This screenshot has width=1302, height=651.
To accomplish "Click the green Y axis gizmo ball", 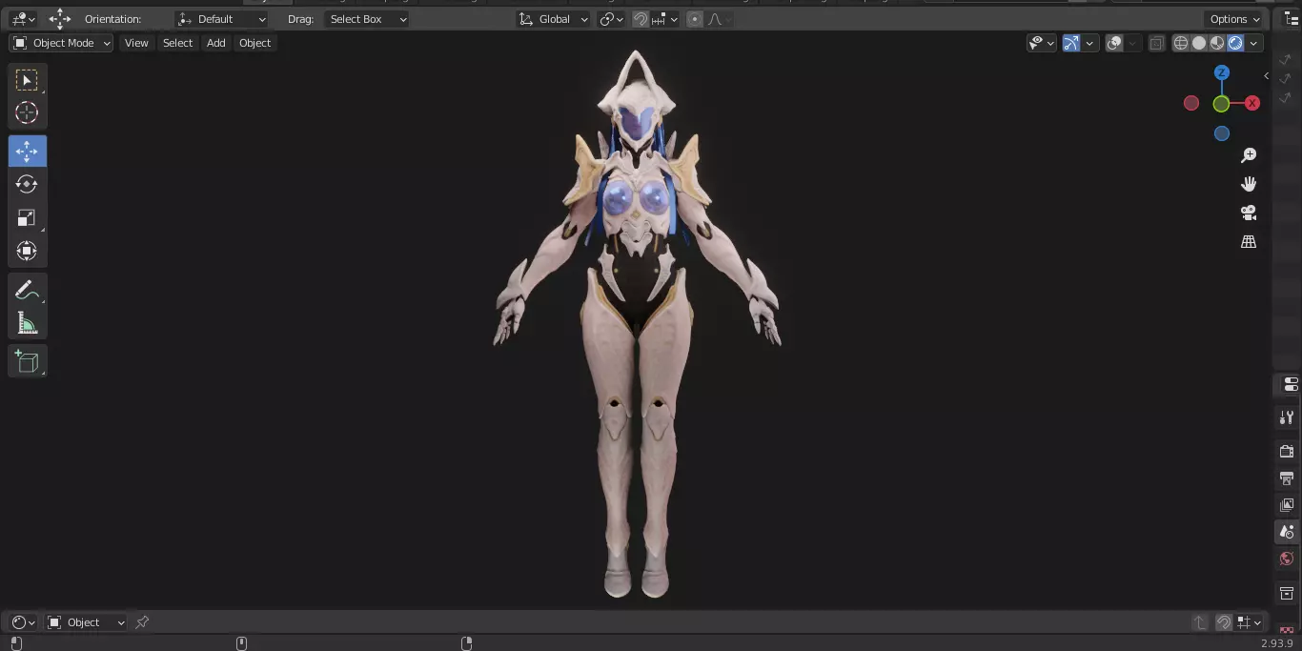I will click(x=1221, y=104).
